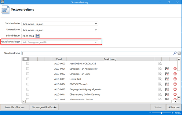Click the zoom out minus button
The image size is (182, 115).
[x=150, y=113]
